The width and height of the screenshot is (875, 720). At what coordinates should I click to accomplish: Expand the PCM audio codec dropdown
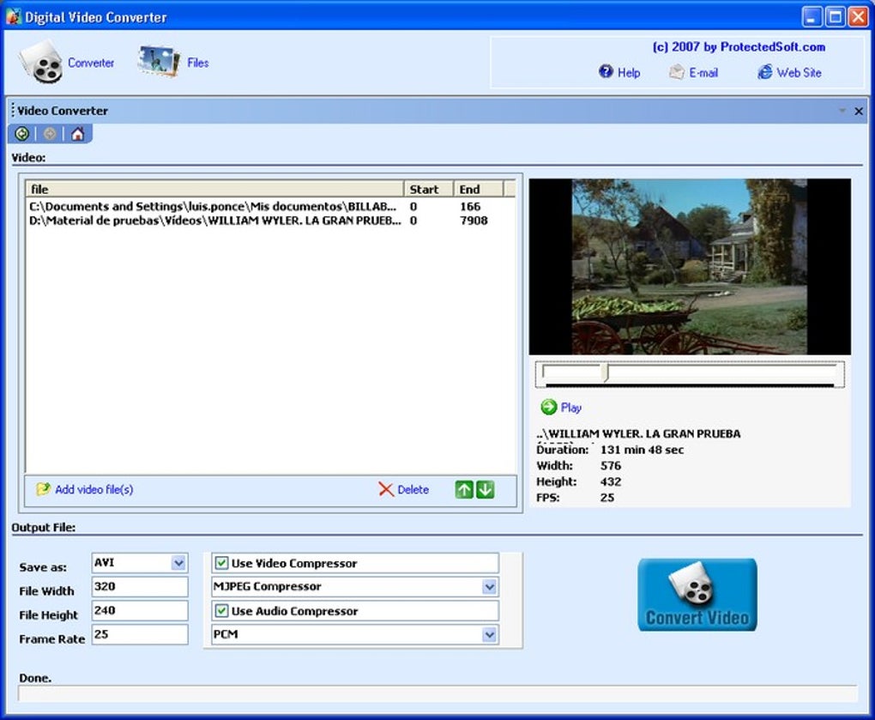coord(489,634)
